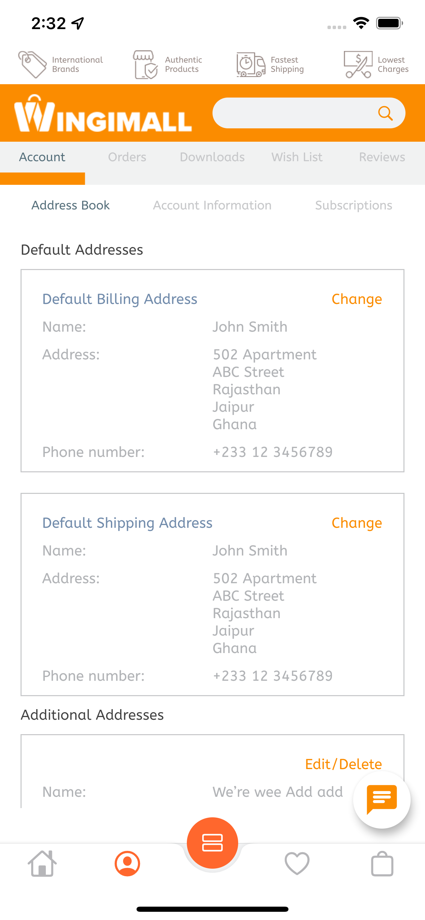
Task: Go to Home via bottom bar
Action: (42, 864)
